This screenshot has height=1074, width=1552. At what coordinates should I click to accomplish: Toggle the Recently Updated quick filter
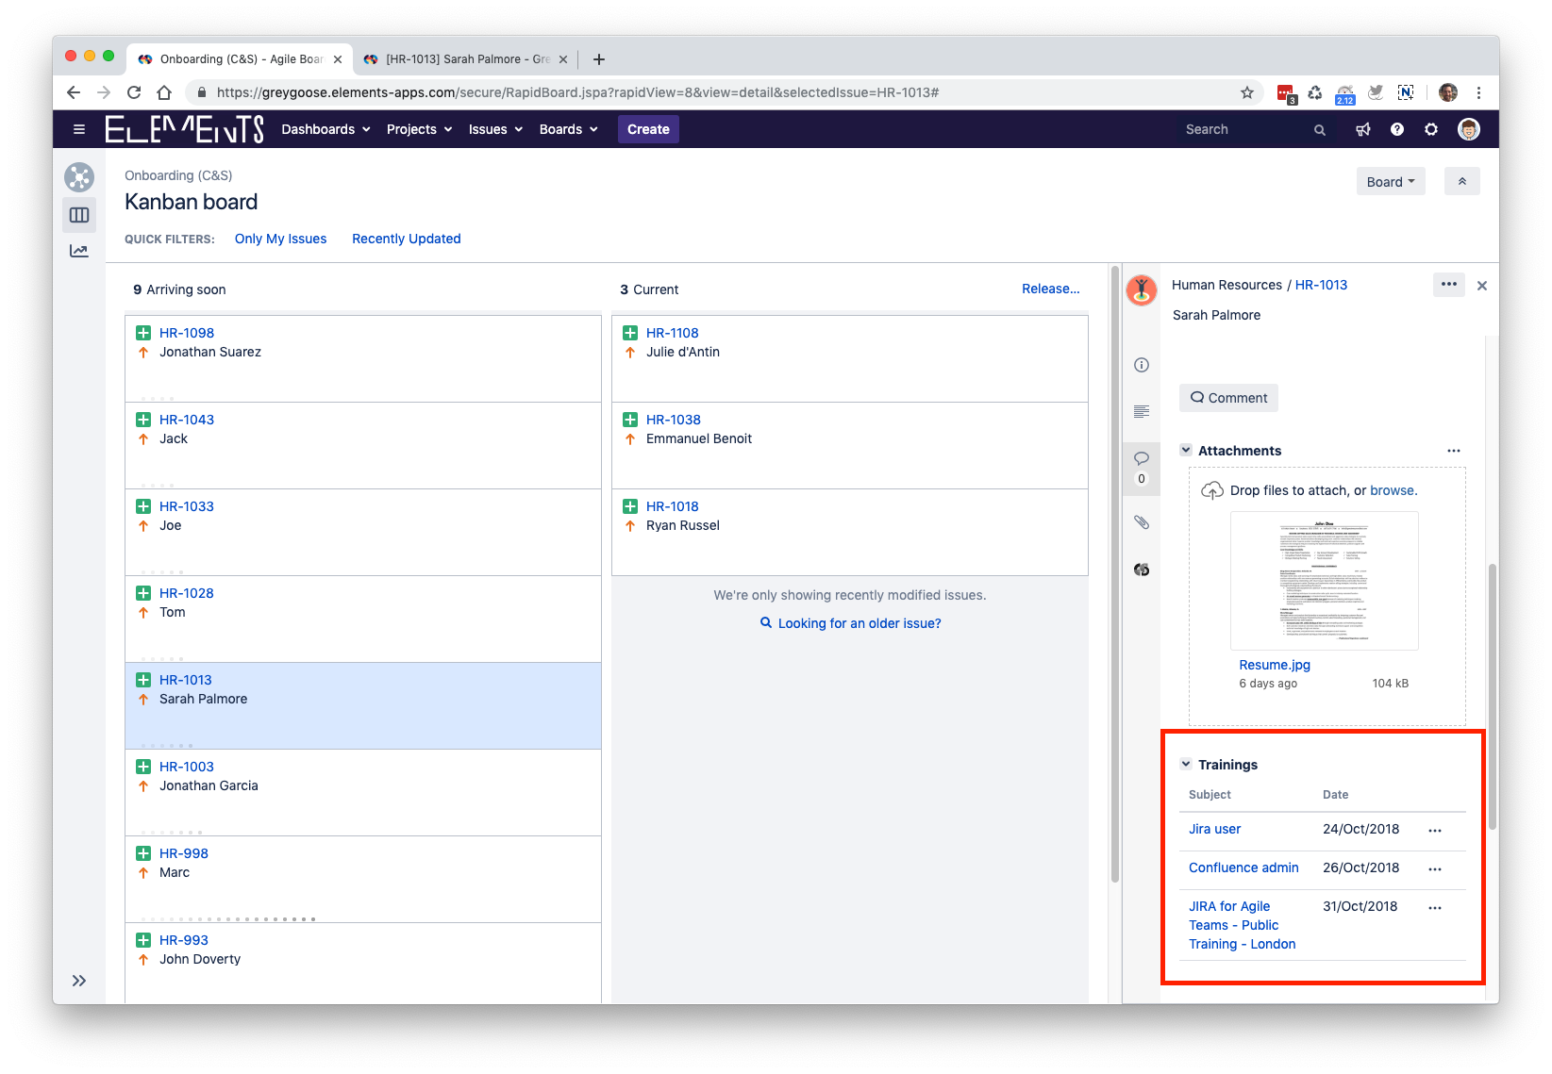pos(406,240)
